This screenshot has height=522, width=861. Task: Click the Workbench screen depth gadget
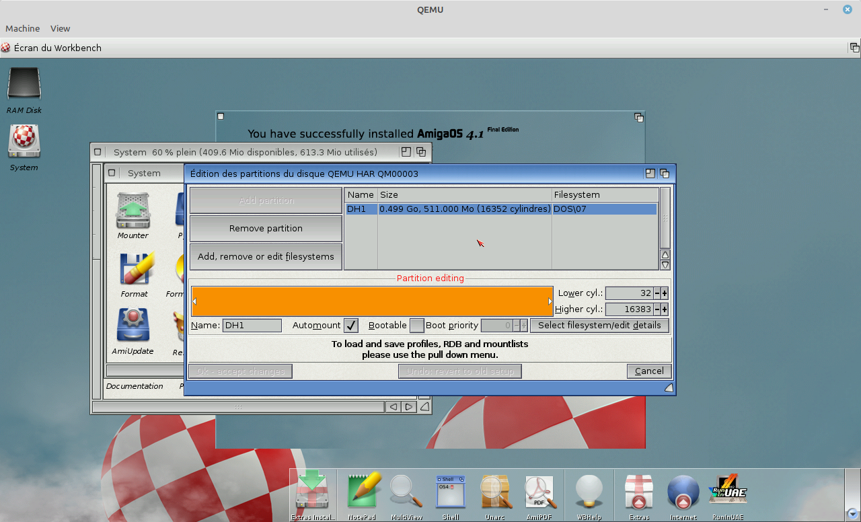[854, 48]
